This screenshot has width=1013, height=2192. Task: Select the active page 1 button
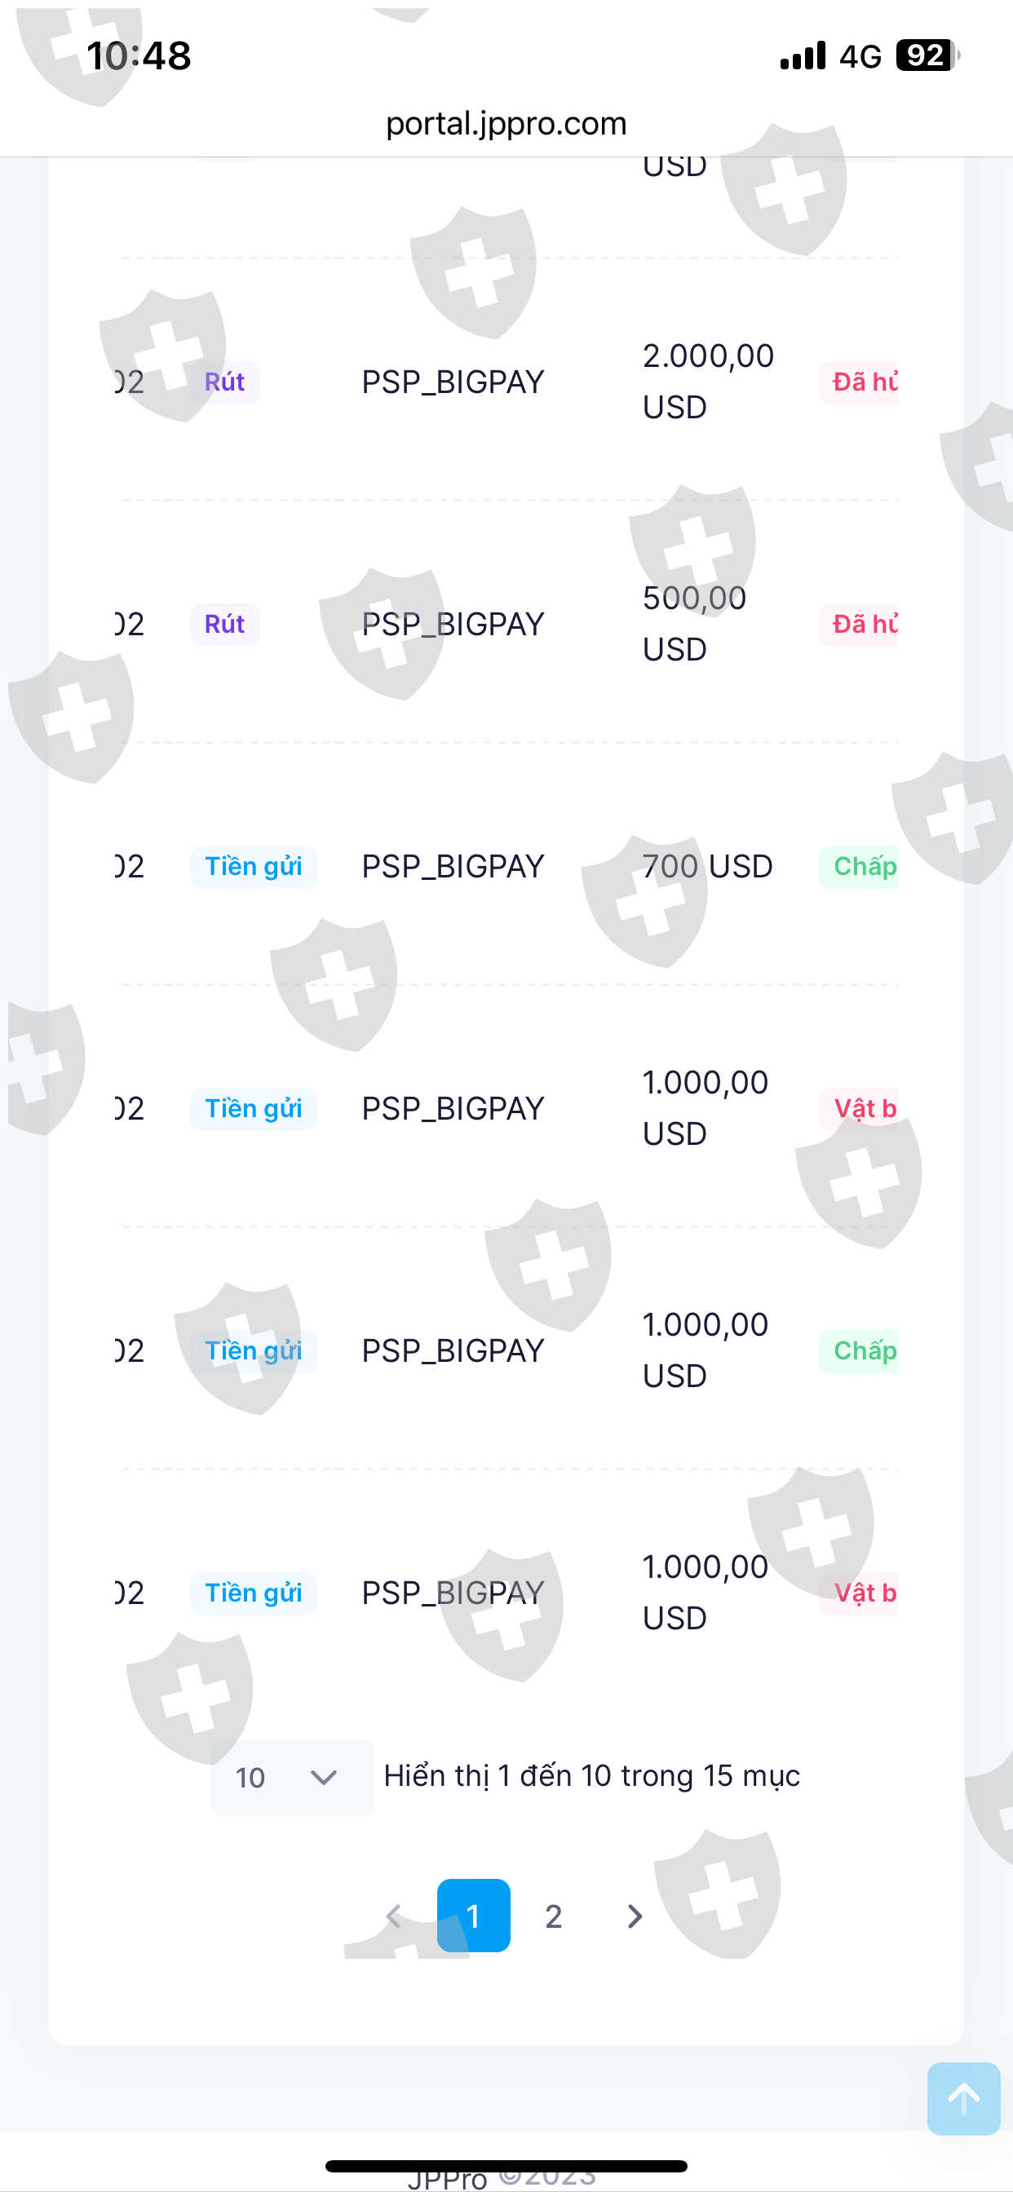pyautogui.click(x=473, y=1916)
